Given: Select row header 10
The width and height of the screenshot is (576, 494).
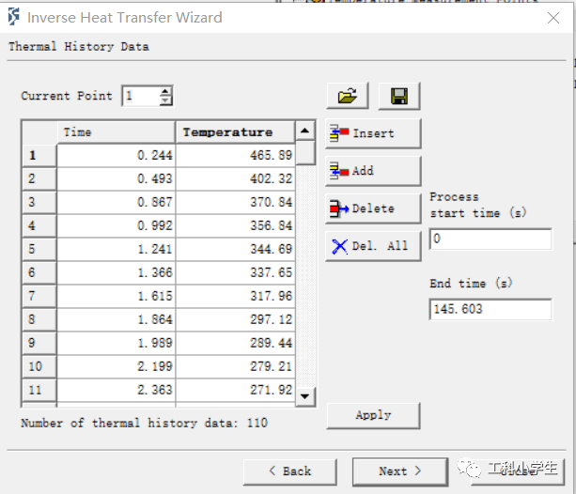Looking at the screenshot, I should coord(39,367).
